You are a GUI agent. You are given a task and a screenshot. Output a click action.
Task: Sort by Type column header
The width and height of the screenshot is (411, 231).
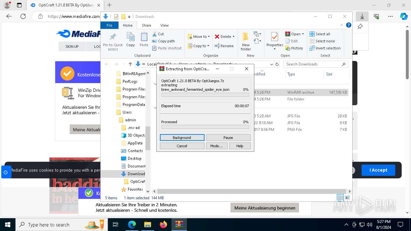point(304,74)
